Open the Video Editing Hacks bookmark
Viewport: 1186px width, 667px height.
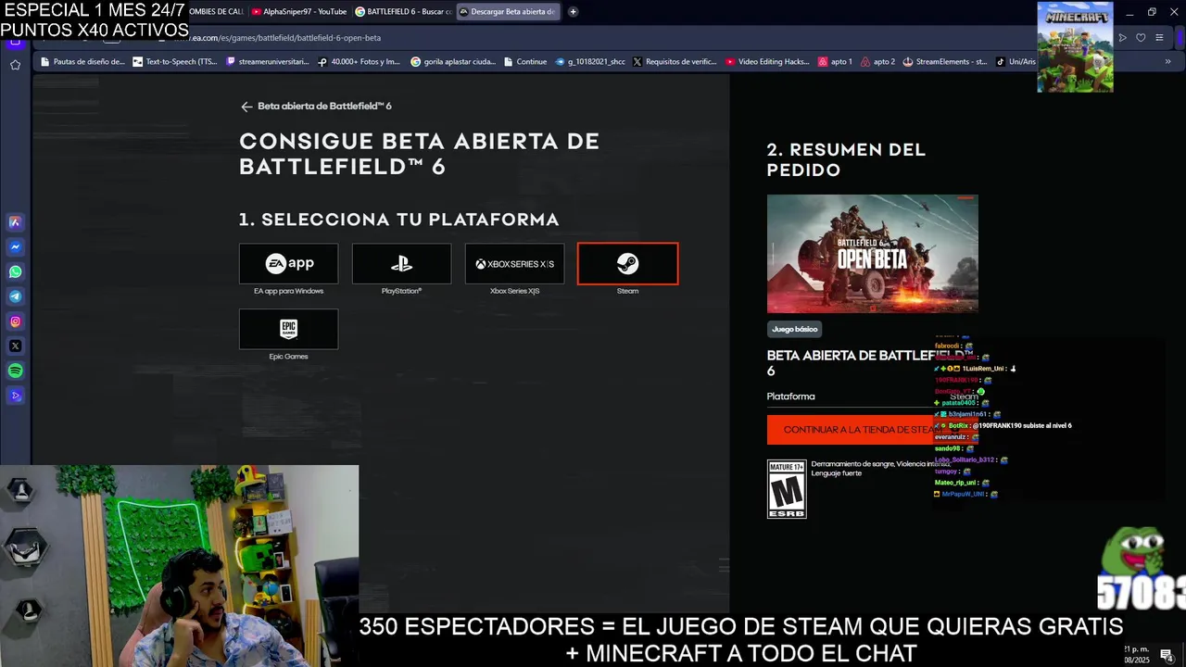(767, 62)
